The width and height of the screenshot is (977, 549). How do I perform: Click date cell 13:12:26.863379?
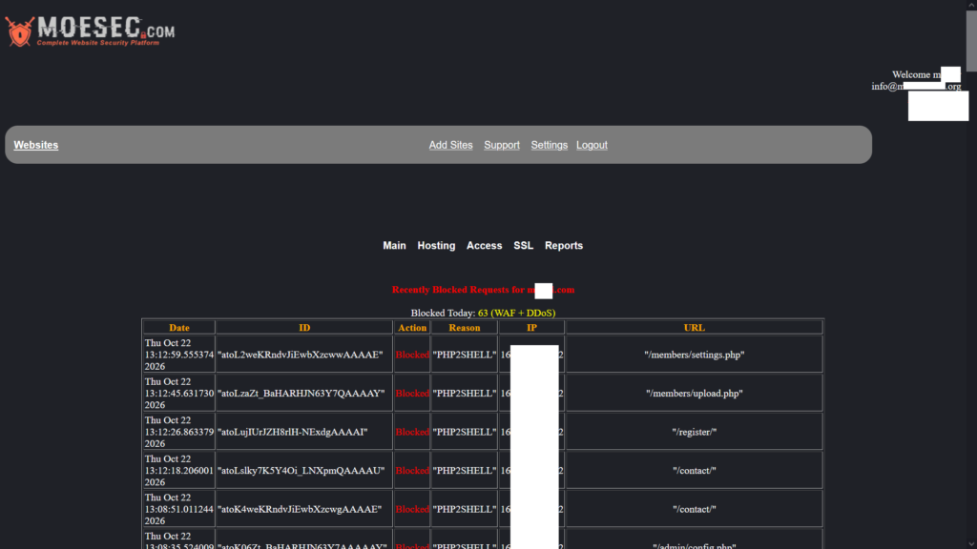tap(178, 432)
